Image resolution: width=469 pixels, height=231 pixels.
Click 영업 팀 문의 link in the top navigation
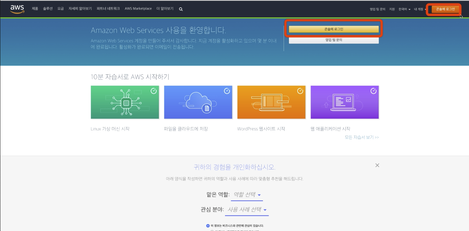[378, 9]
